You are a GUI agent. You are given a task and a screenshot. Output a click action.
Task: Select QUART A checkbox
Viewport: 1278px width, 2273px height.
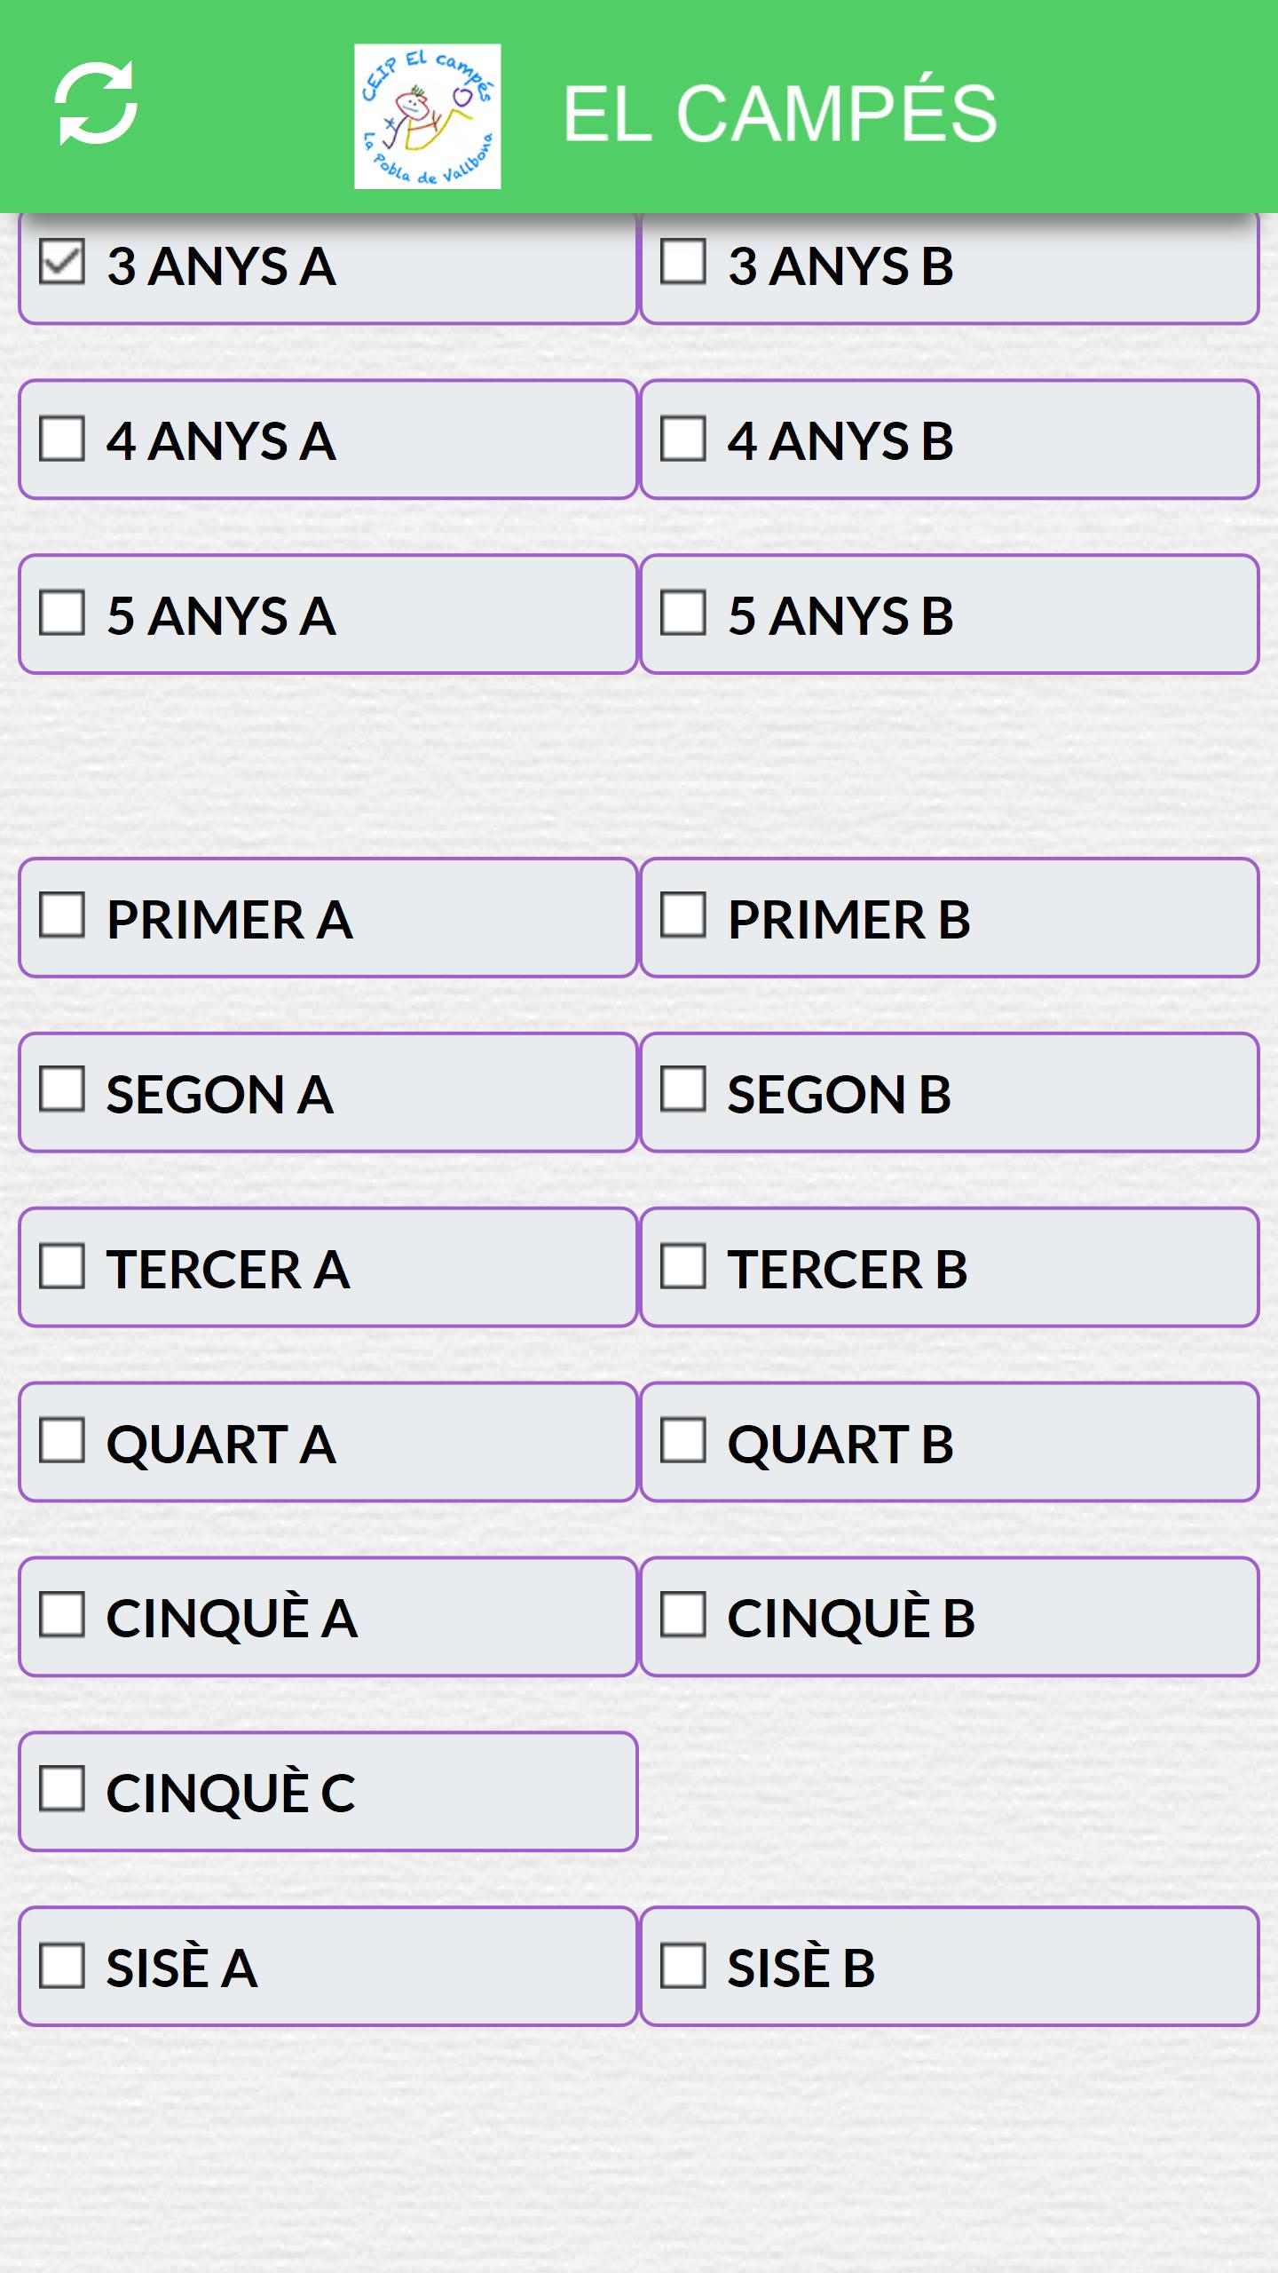coord(62,1440)
